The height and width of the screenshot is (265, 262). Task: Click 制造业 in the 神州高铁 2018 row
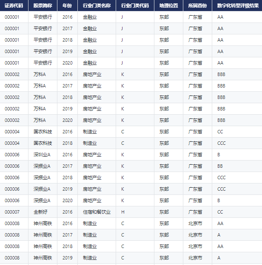tap(90, 246)
